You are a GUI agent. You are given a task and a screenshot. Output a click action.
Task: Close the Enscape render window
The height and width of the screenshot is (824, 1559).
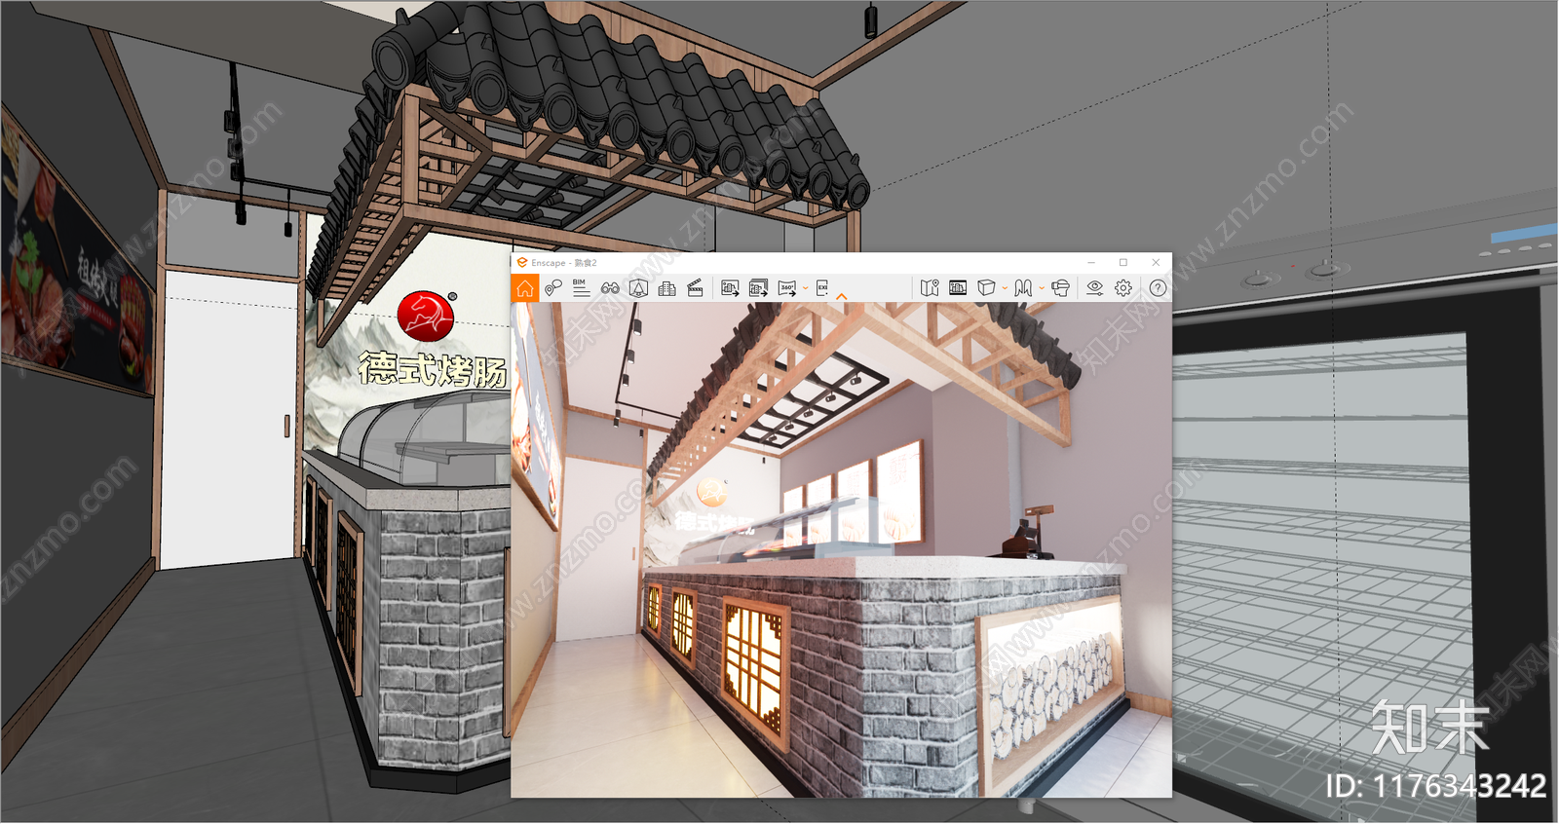coord(1157,263)
